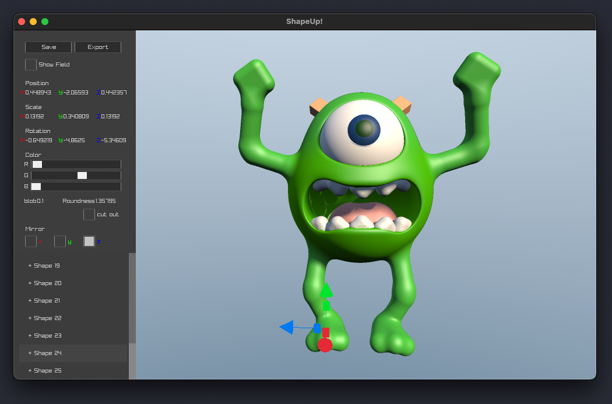Enable Mirror on the y axis
This screenshot has height=404, width=612.
60,241
